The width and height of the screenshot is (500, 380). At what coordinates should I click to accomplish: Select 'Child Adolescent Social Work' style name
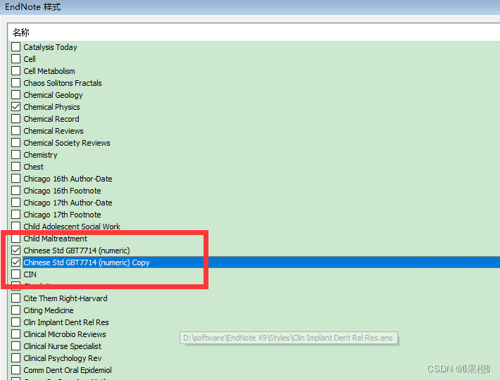tap(72, 227)
